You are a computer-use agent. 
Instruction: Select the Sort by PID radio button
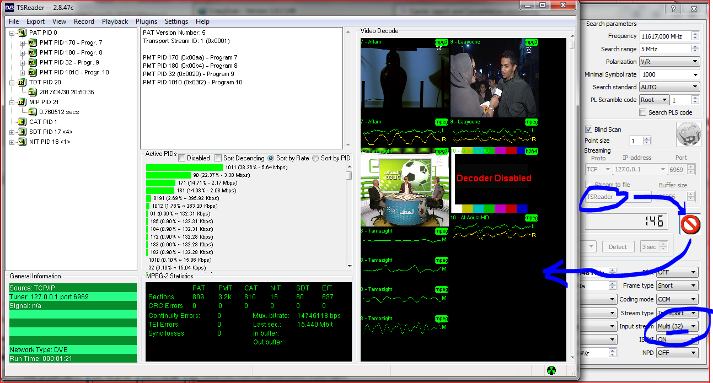coord(315,158)
